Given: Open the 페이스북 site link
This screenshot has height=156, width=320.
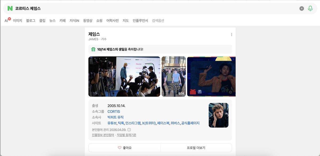Looking at the screenshot, I should click(x=163, y=123).
